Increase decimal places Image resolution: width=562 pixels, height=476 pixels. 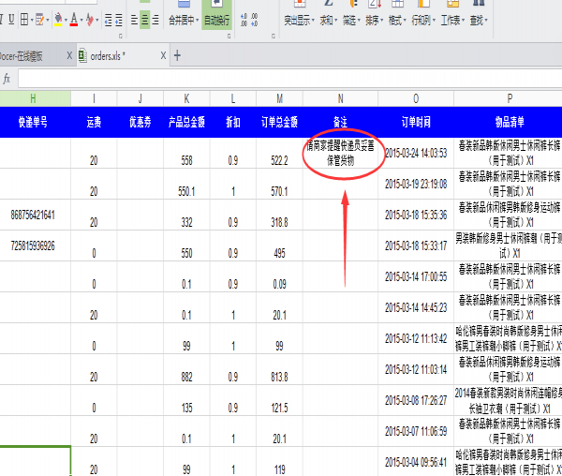[x=244, y=19]
